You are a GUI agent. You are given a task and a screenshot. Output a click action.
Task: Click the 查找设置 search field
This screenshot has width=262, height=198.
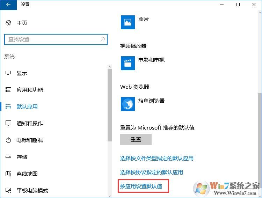(56, 39)
